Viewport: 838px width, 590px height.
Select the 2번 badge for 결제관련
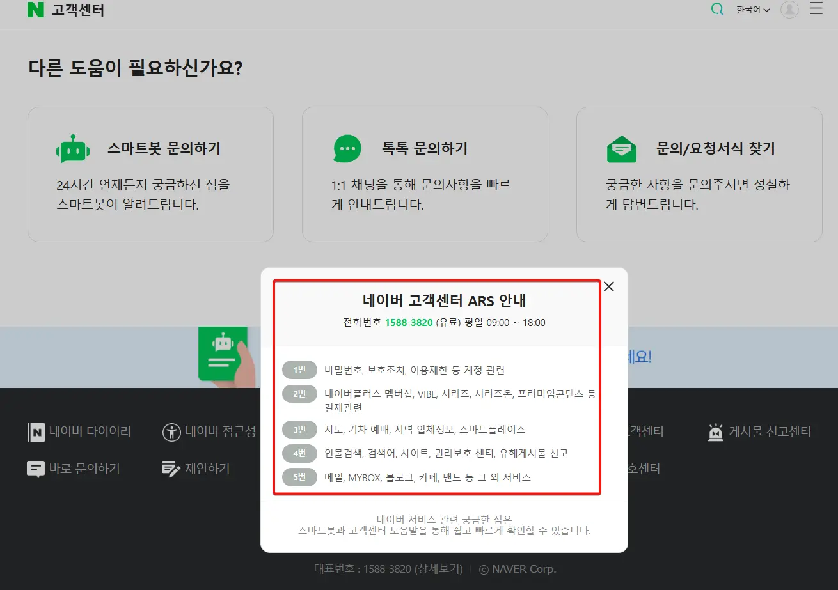299,394
